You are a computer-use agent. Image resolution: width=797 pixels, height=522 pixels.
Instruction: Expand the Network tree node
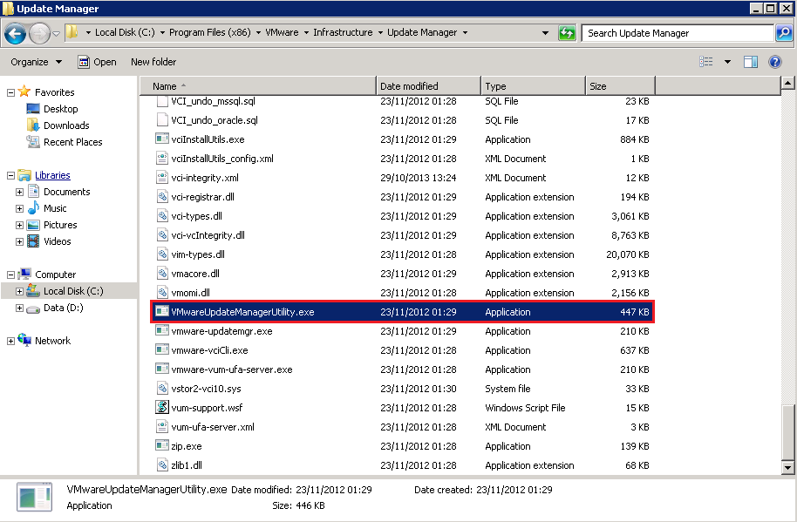click(x=10, y=342)
